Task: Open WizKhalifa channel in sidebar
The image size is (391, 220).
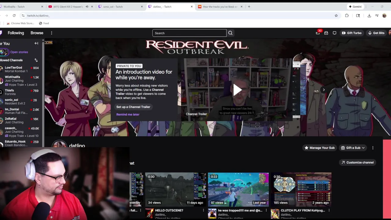Action: tap(20, 81)
